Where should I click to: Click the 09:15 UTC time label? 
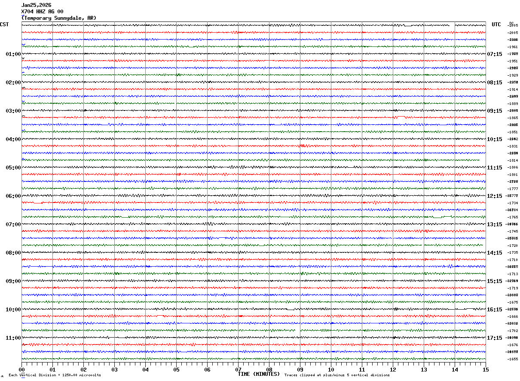point(494,111)
